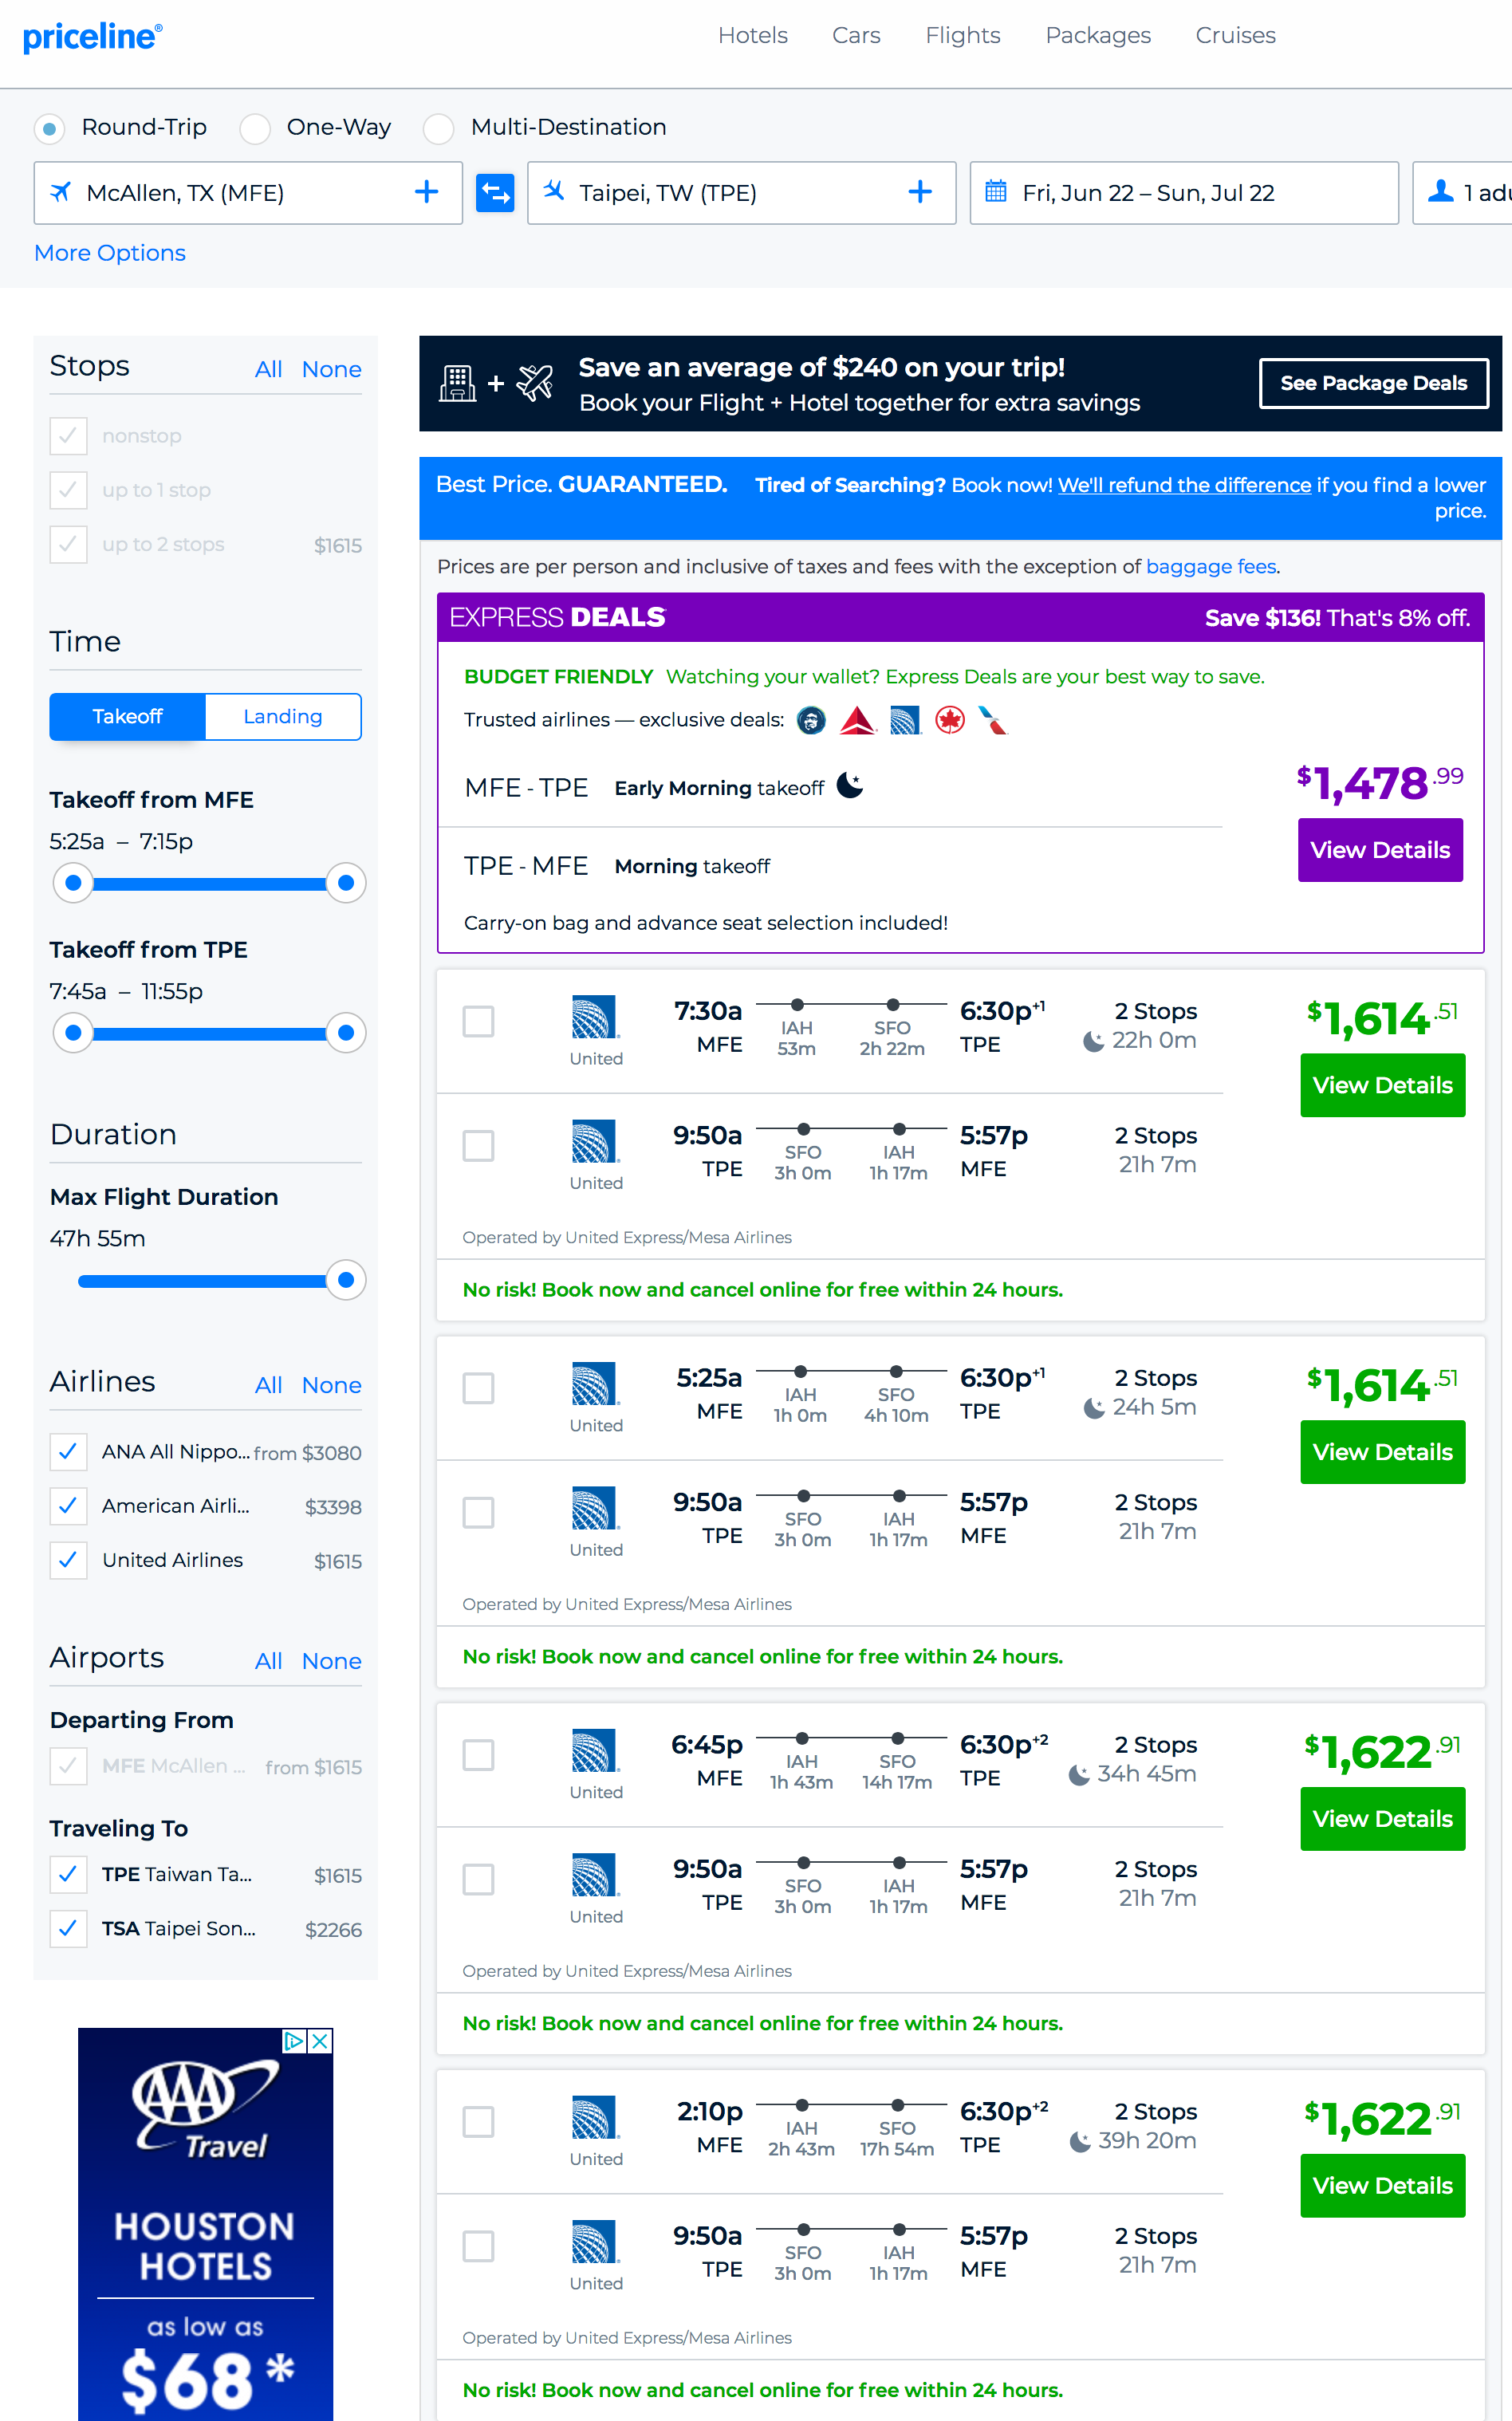Open the Hotels section

753,35
